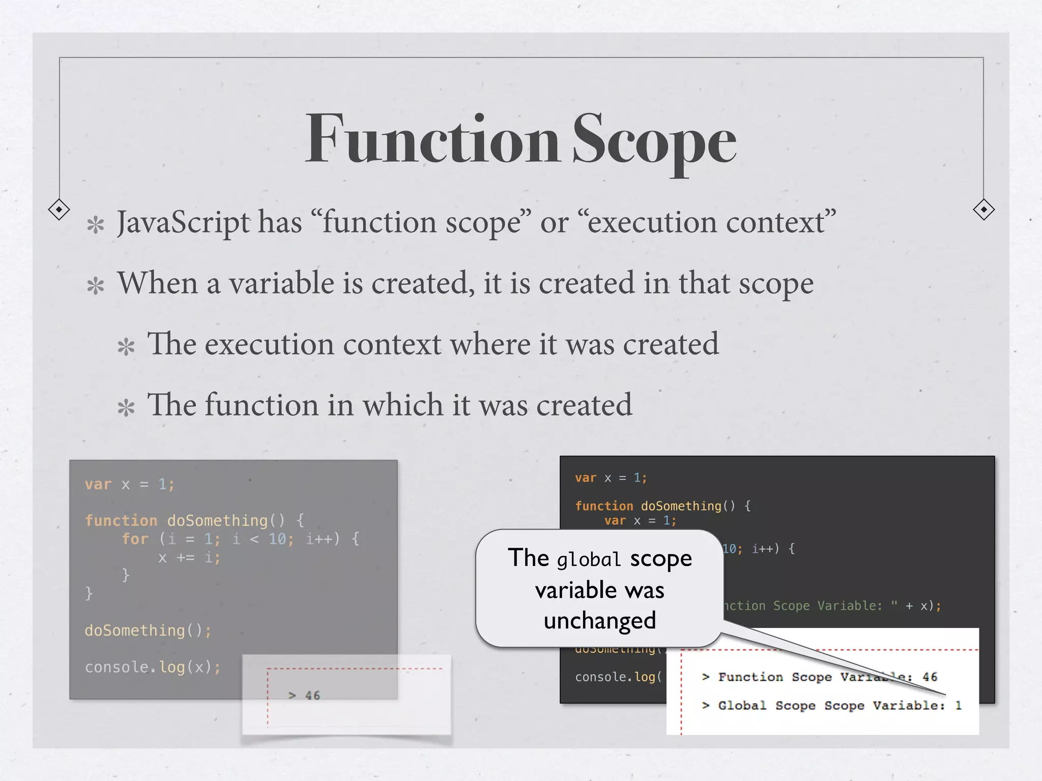
Task: Click the right diamond ornament
Action: 983,209
